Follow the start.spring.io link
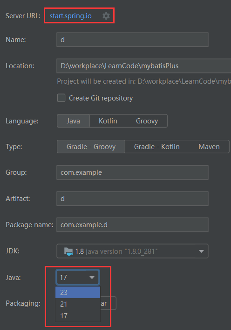Screen dimensions: 231x330 coord(70,16)
